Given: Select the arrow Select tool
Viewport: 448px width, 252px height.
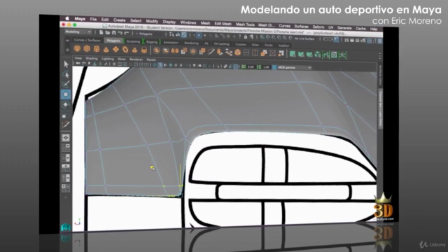Looking at the screenshot, I should (x=66, y=64).
